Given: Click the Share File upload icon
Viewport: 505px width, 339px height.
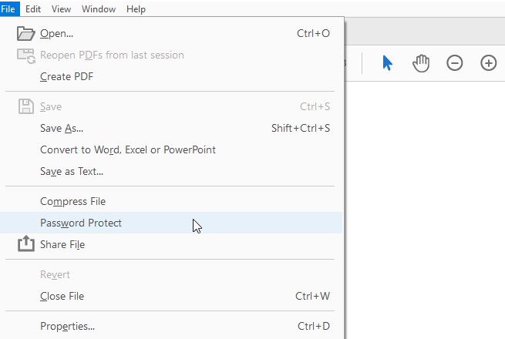Looking at the screenshot, I should point(26,244).
